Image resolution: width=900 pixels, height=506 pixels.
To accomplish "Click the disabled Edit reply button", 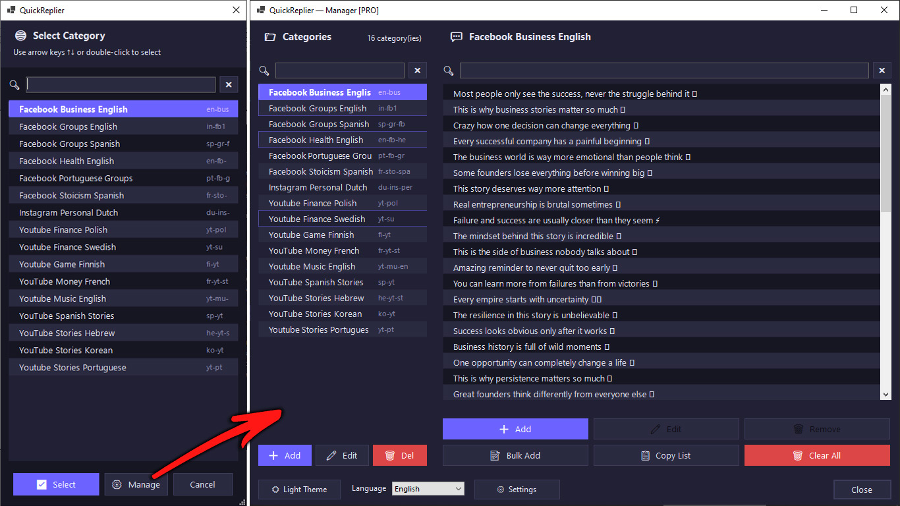I will coord(666,429).
